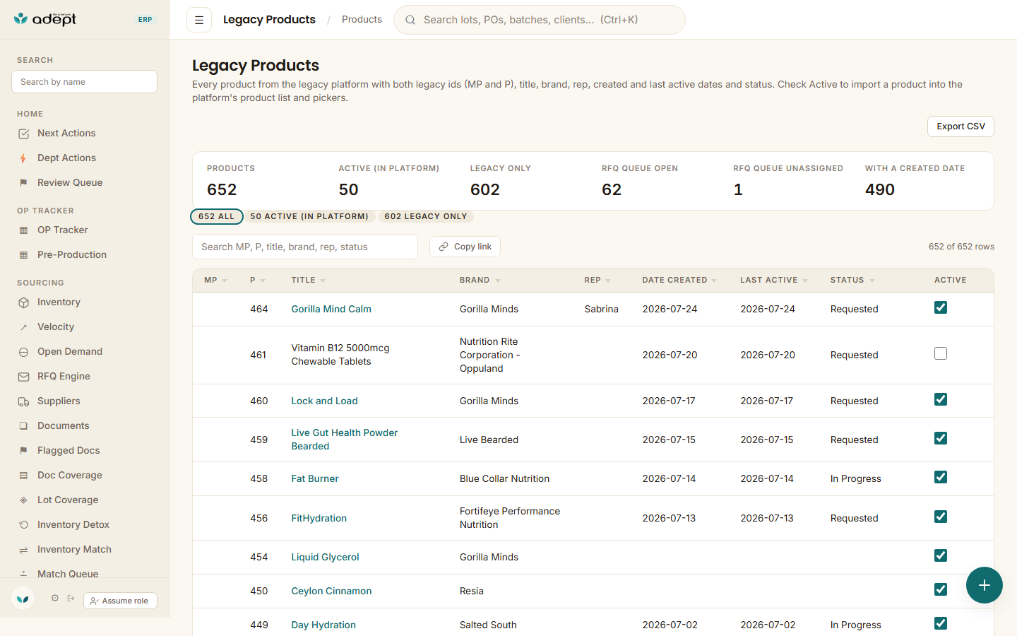Click the Adept logo icon

pyautogui.click(x=21, y=19)
